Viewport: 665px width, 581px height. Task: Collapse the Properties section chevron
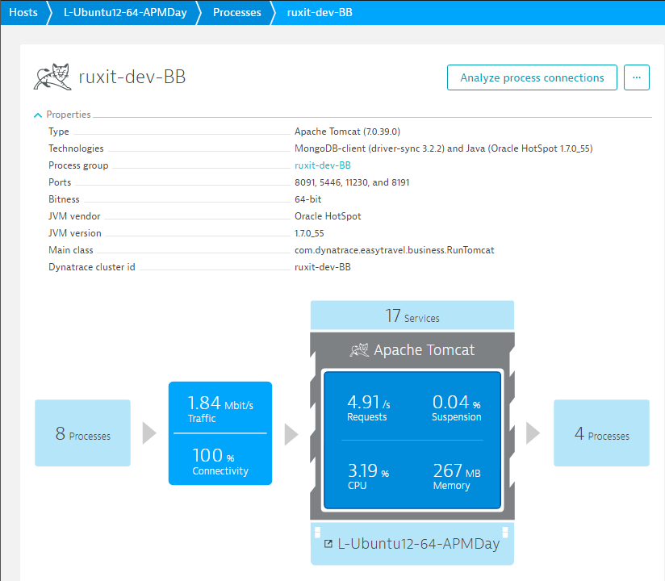(x=38, y=115)
